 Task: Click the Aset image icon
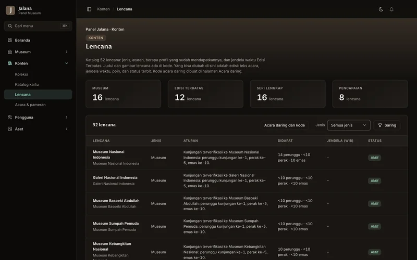point(10,129)
